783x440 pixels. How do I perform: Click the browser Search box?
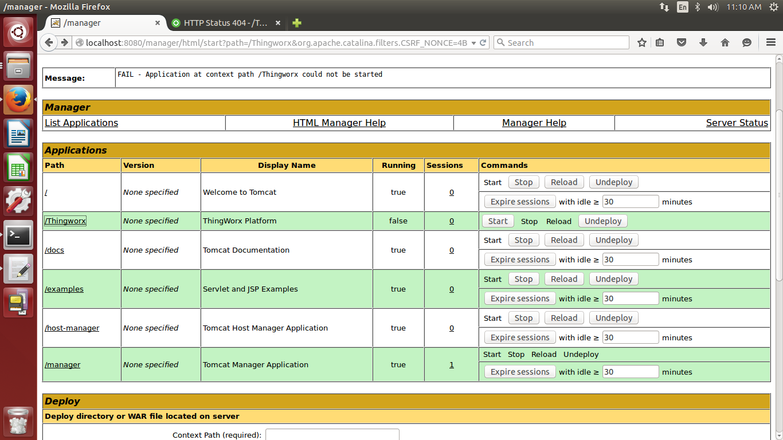coord(561,42)
